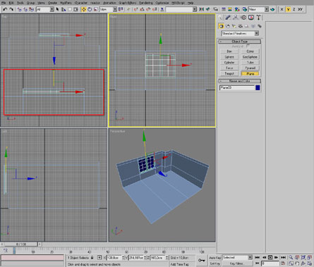
Task: Open the Material Editor icon
Action: coord(237,9)
